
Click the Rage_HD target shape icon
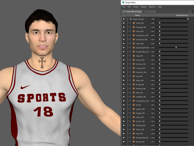[134, 80]
